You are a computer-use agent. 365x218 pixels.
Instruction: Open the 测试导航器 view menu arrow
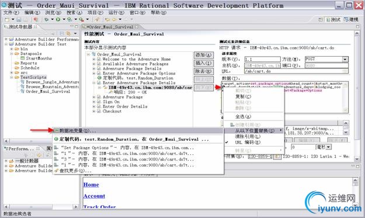[x=75, y=33]
